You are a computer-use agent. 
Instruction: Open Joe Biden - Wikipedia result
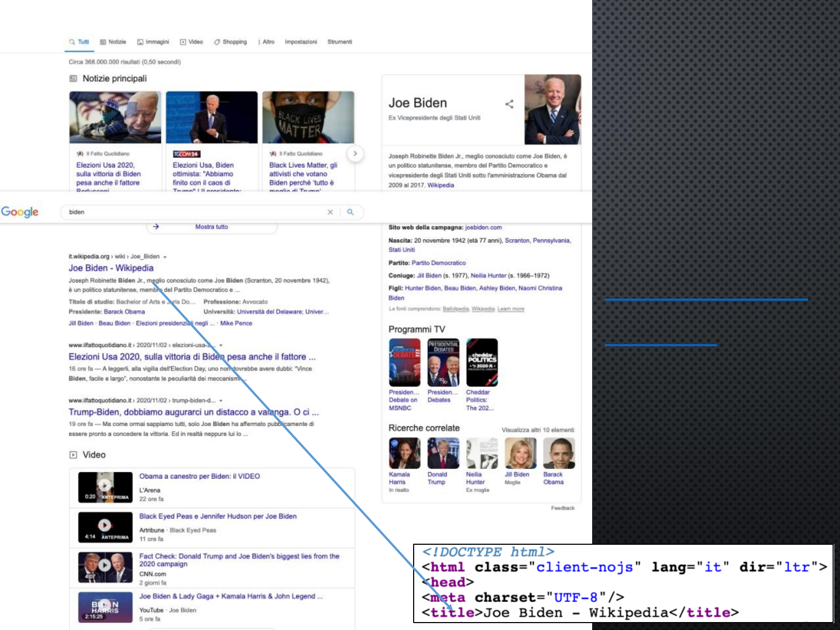[x=111, y=268]
